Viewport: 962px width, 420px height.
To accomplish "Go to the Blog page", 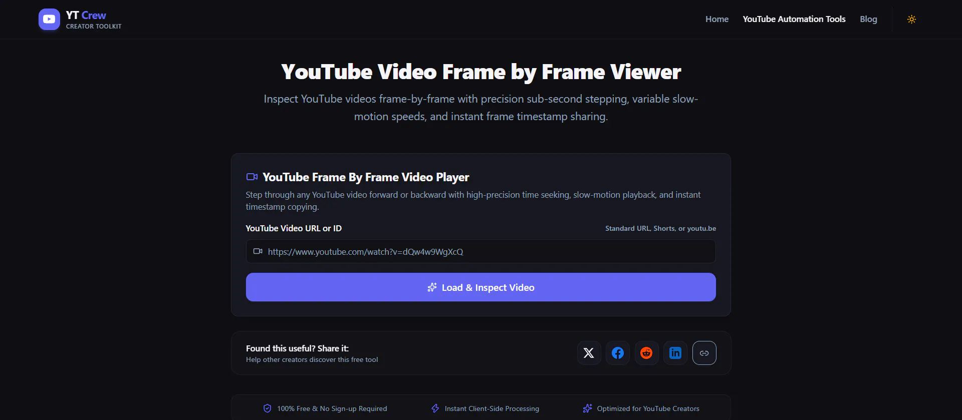I will point(868,19).
